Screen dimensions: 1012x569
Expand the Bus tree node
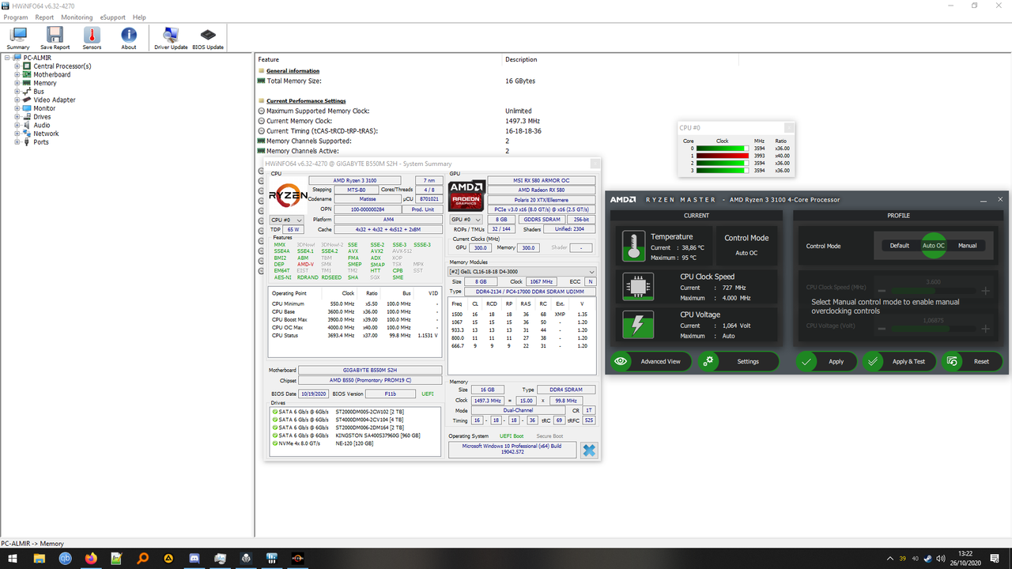pos(17,92)
